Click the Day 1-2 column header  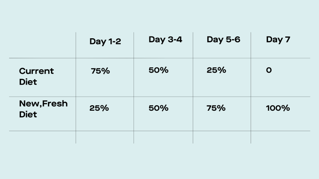[x=105, y=41]
